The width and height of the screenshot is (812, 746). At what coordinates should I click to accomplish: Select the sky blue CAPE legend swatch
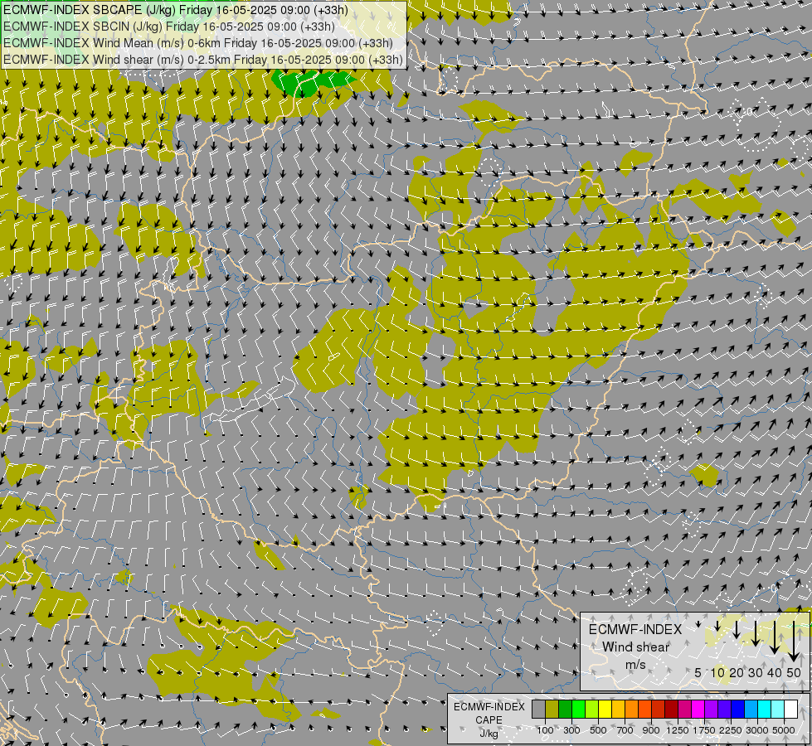751,709
